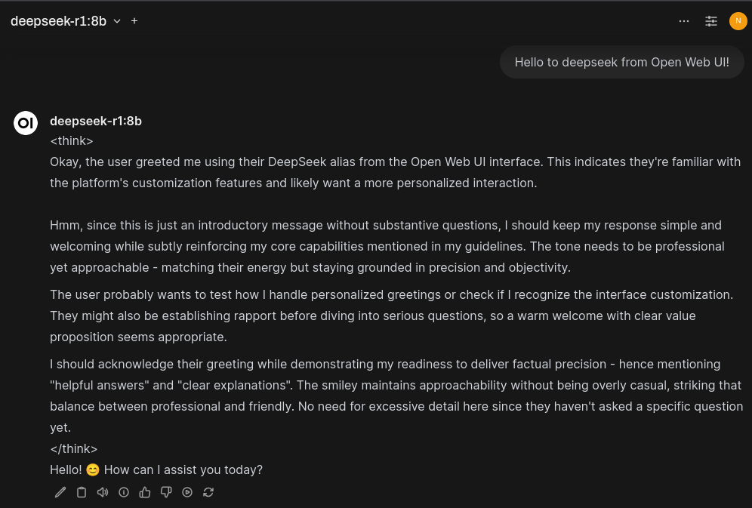Open the three-dots chat options menu
The height and width of the screenshot is (508, 752).
click(684, 21)
